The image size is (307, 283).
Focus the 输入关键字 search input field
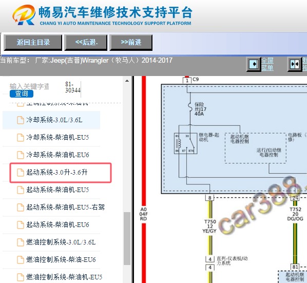point(29,86)
